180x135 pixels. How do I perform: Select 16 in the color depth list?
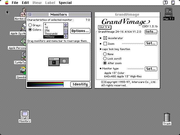coord(53,28)
